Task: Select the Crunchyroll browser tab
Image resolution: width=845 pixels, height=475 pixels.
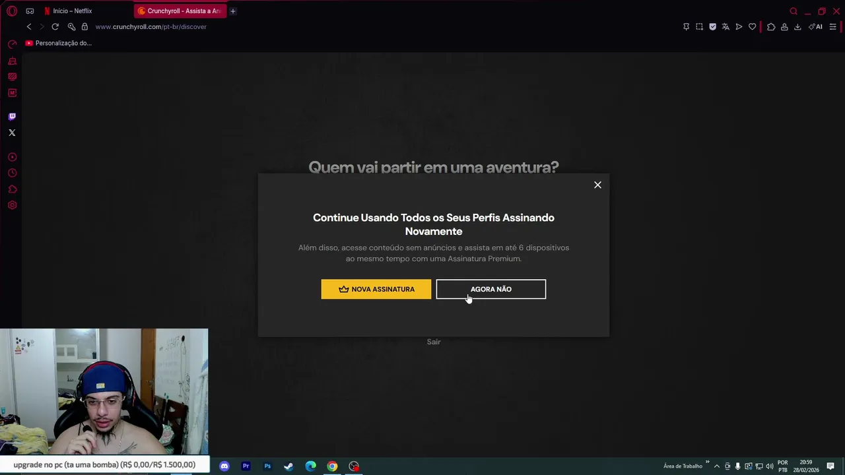Action: pos(179,11)
